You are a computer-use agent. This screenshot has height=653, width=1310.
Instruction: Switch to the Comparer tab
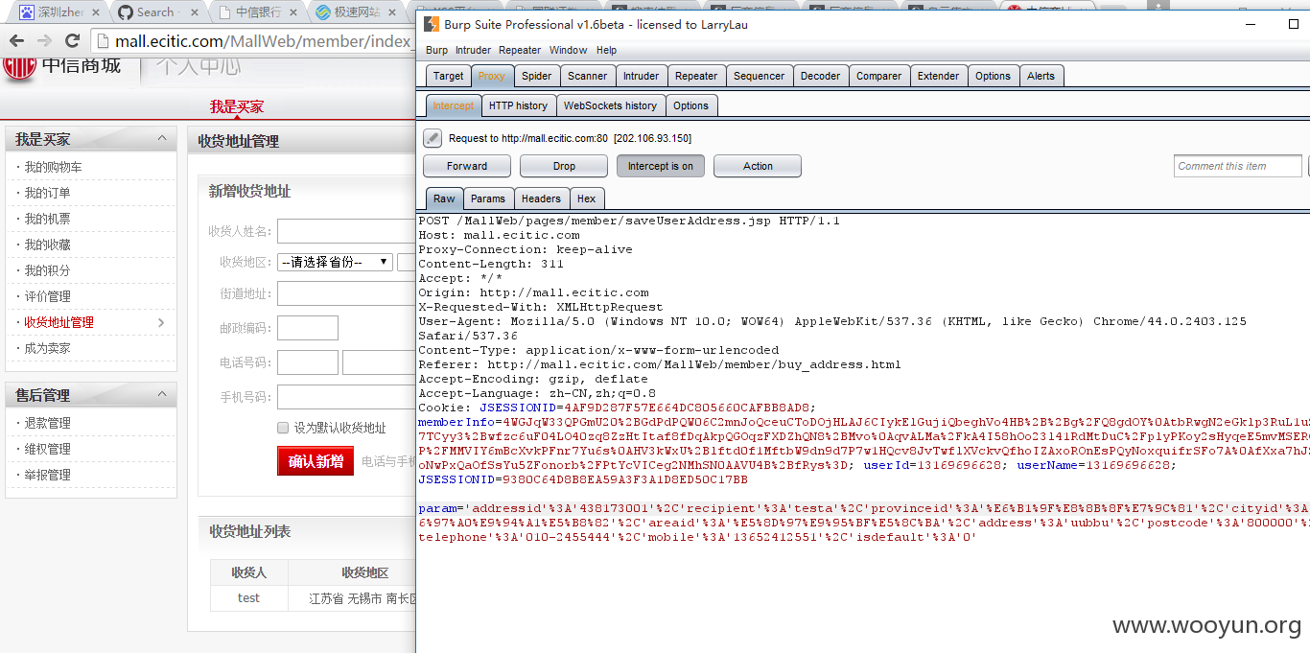878,76
